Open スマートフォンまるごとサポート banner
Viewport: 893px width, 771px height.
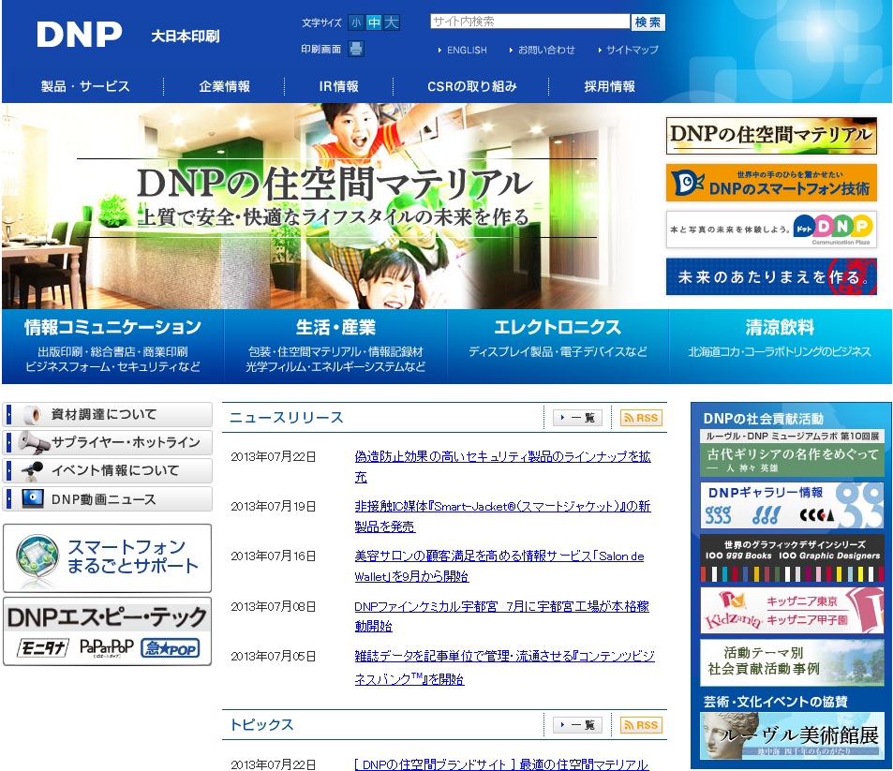coord(107,557)
